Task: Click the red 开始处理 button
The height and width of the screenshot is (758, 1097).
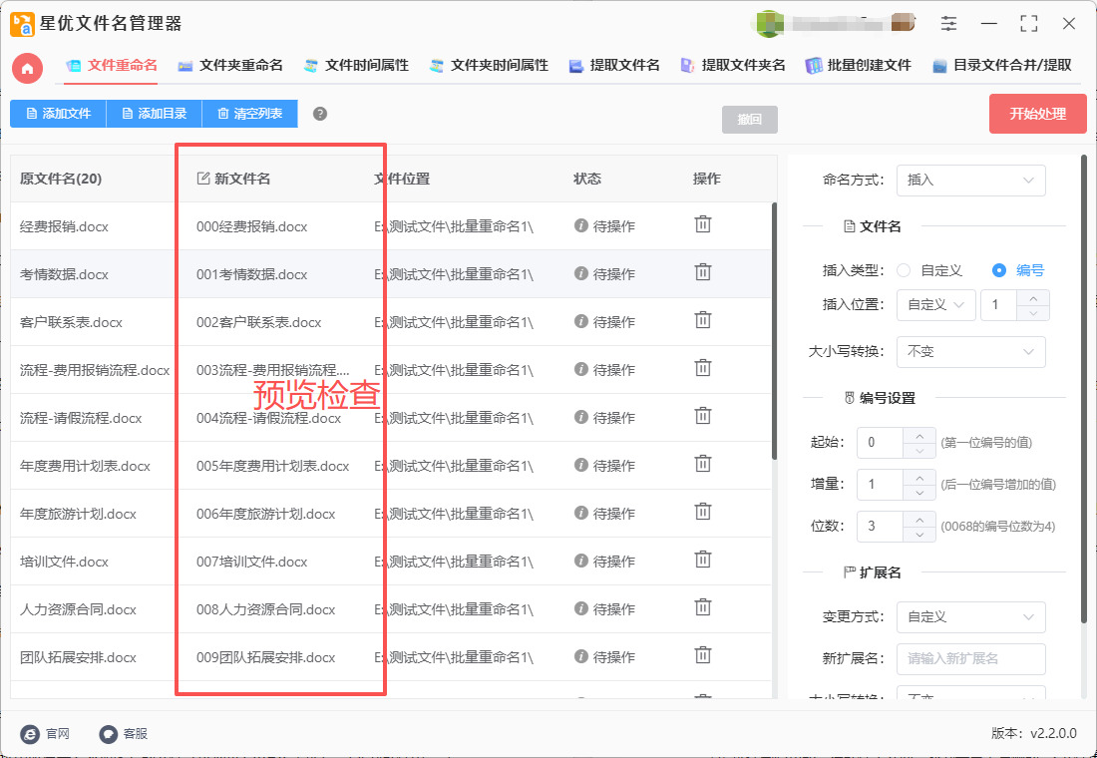Action: point(1037,114)
